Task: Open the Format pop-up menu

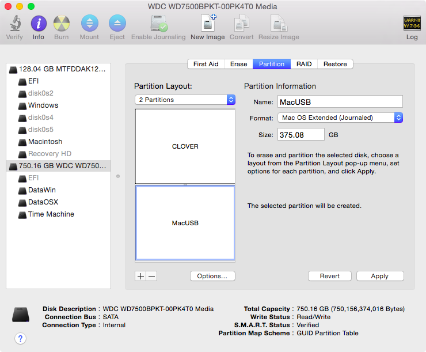Action: click(340, 118)
